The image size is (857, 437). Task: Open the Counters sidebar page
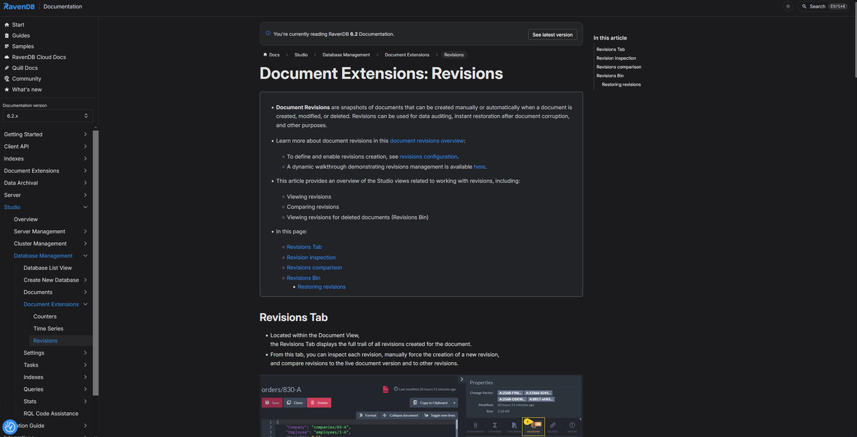coord(45,317)
